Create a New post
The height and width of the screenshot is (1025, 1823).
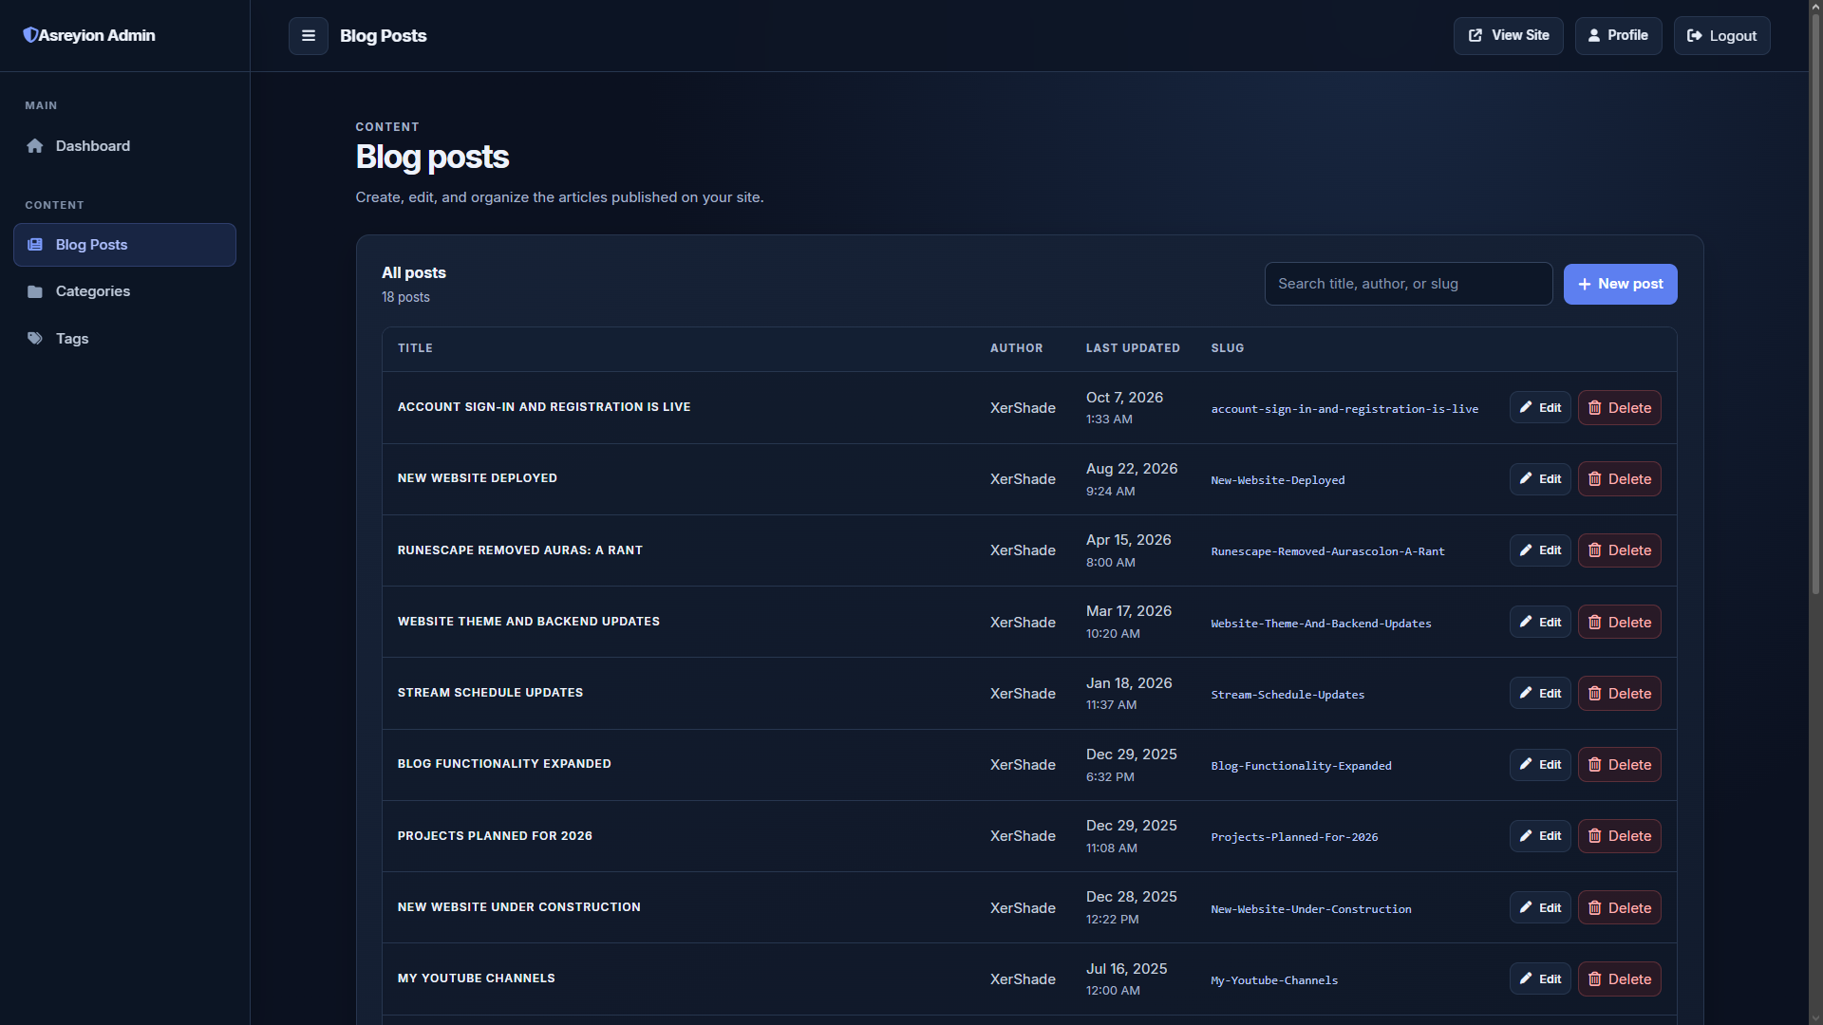1620,284
